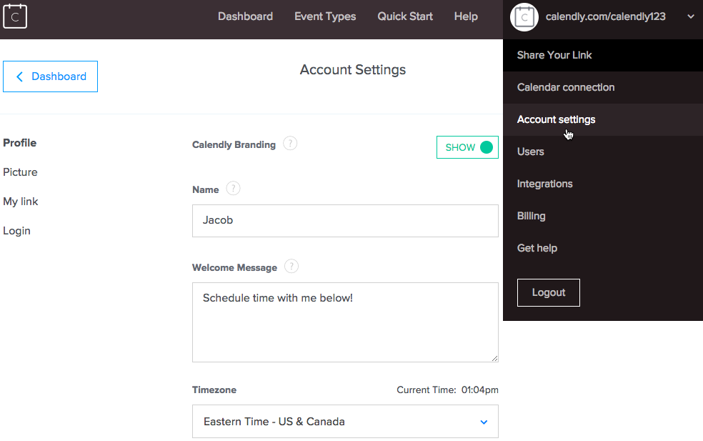The image size is (703, 441).
Task: Open Help in the top navigation
Action: tap(466, 16)
